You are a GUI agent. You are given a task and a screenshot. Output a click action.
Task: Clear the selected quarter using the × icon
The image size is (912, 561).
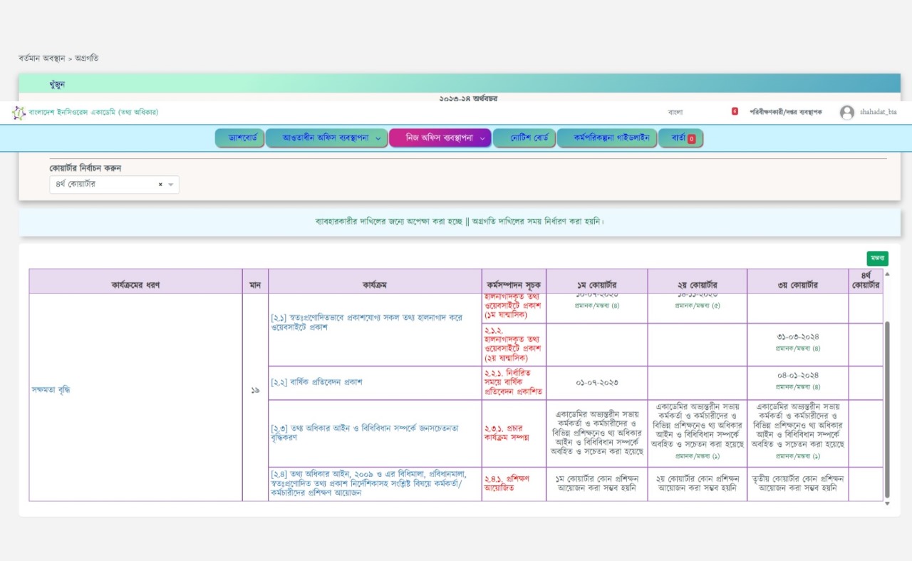click(x=160, y=185)
